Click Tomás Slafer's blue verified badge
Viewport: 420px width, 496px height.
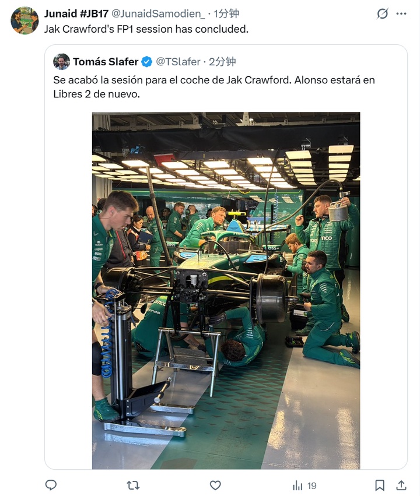tap(146, 62)
